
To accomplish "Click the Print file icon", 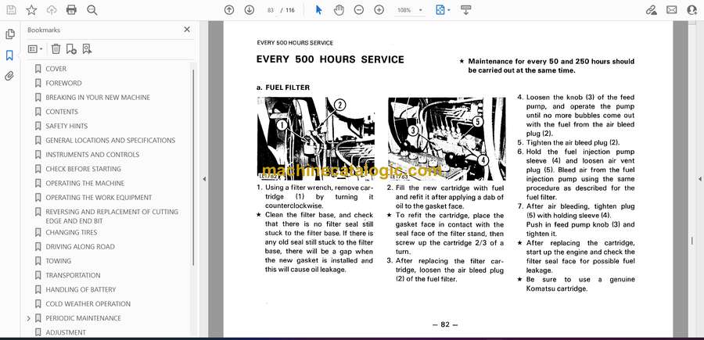I will click(72, 10).
